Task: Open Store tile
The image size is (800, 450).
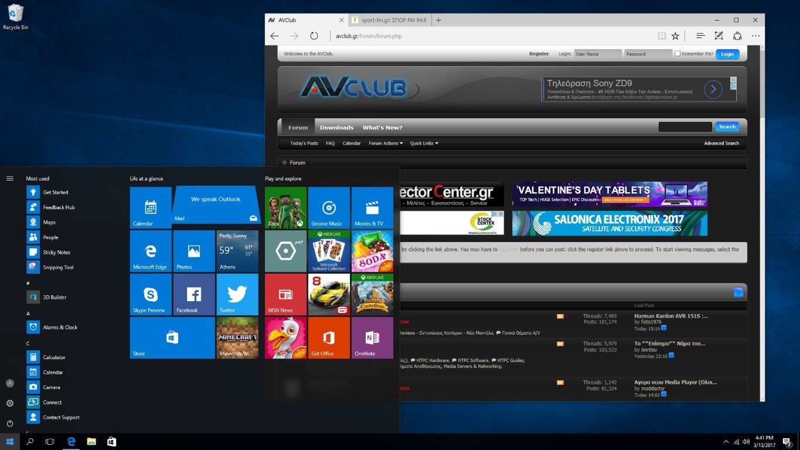Action: (x=172, y=337)
